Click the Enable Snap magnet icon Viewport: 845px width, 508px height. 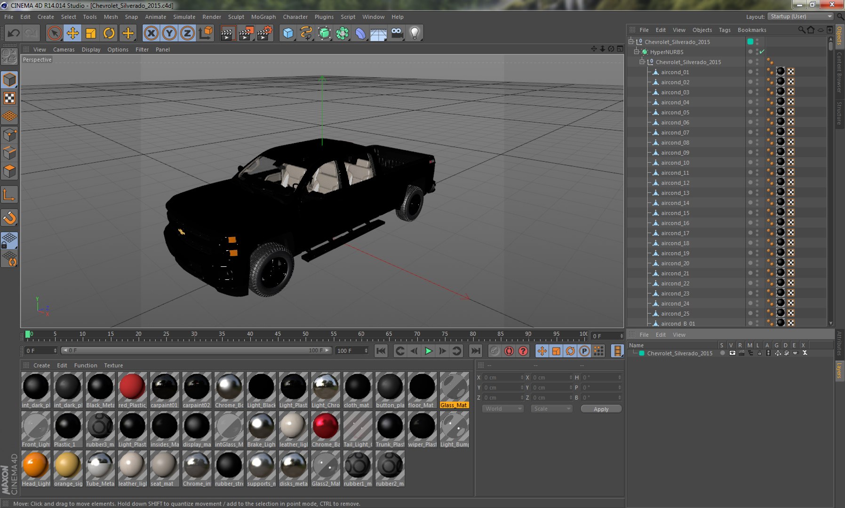click(x=9, y=217)
